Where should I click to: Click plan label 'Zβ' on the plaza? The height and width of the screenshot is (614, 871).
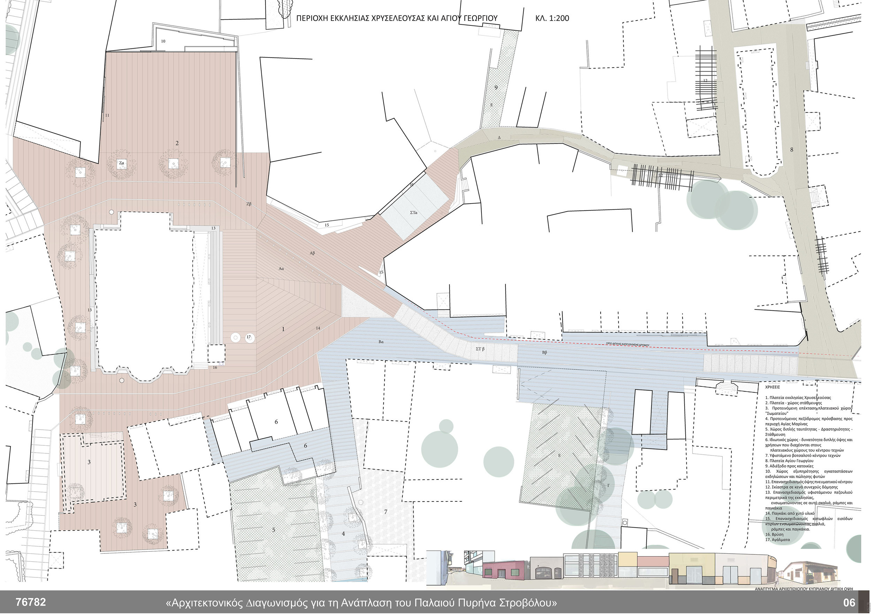pyautogui.click(x=249, y=204)
